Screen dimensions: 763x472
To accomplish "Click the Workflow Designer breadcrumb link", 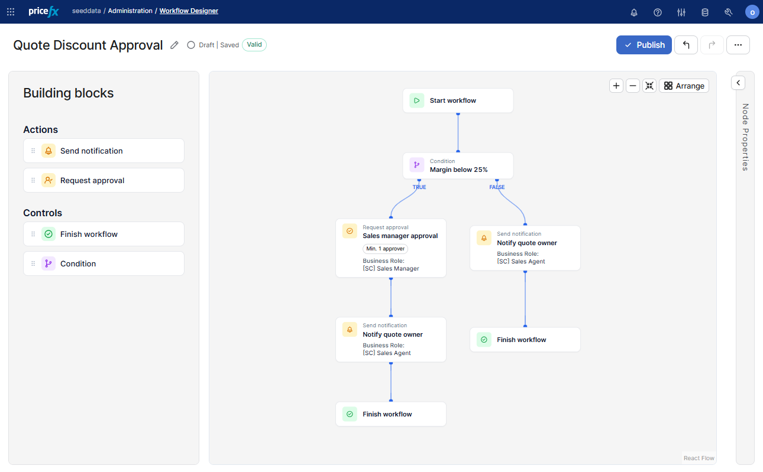I will [189, 11].
